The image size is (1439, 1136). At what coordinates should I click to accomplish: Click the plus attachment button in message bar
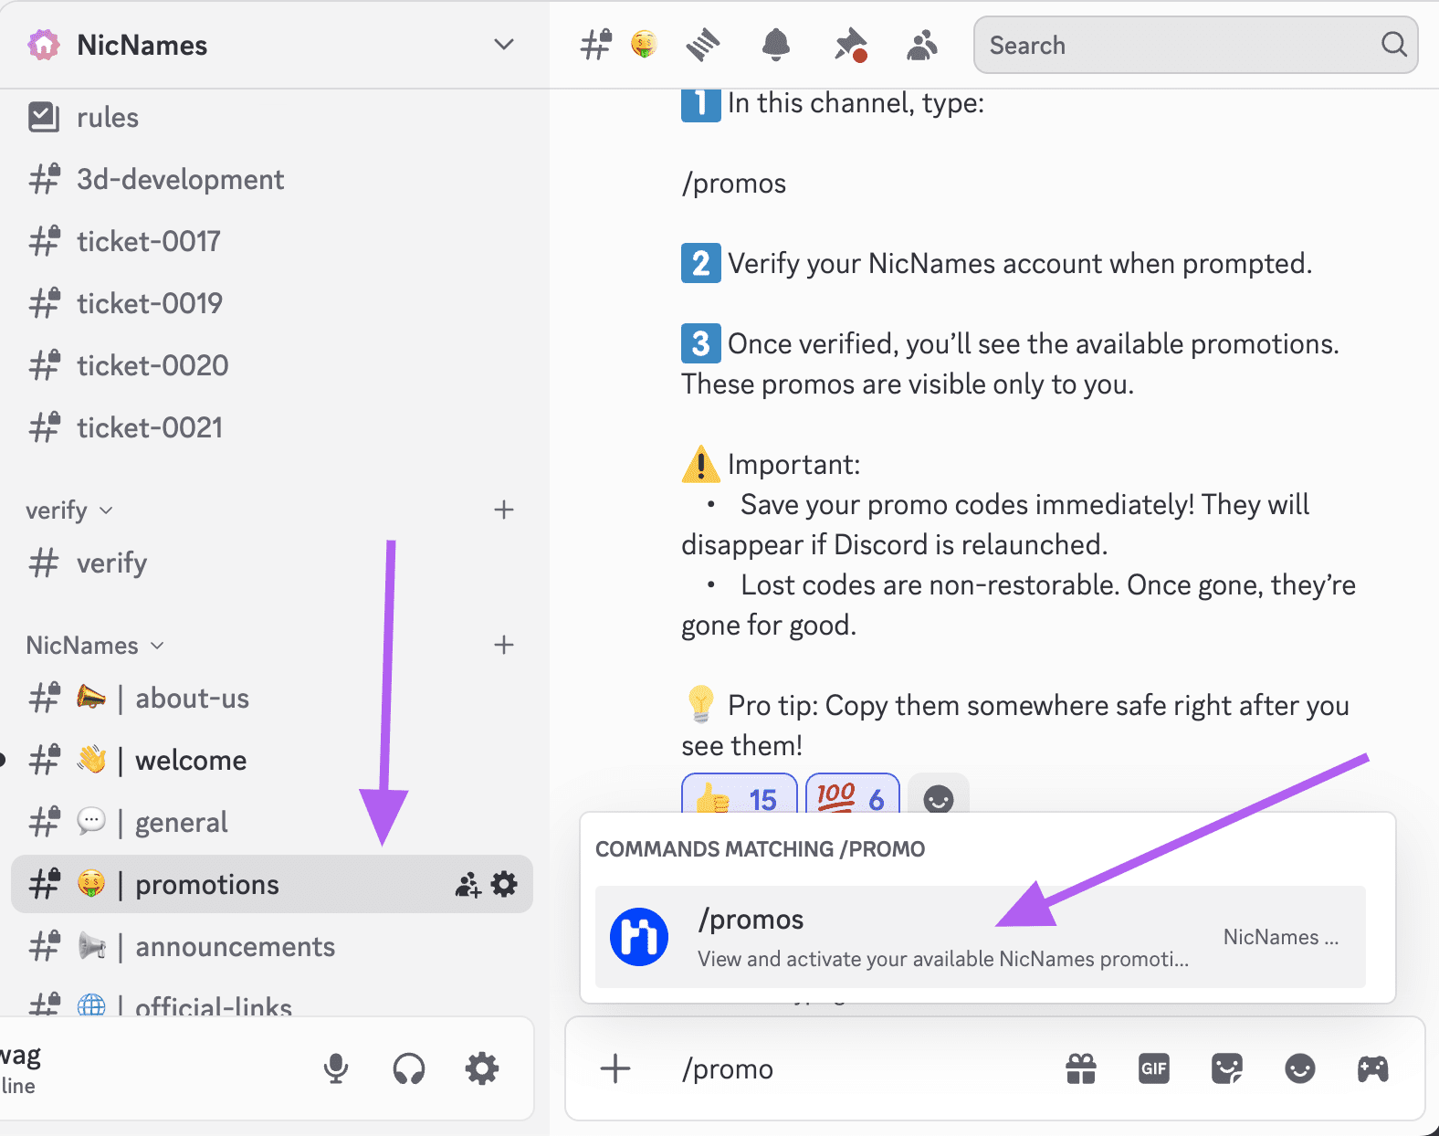click(x=615, y=1068)
